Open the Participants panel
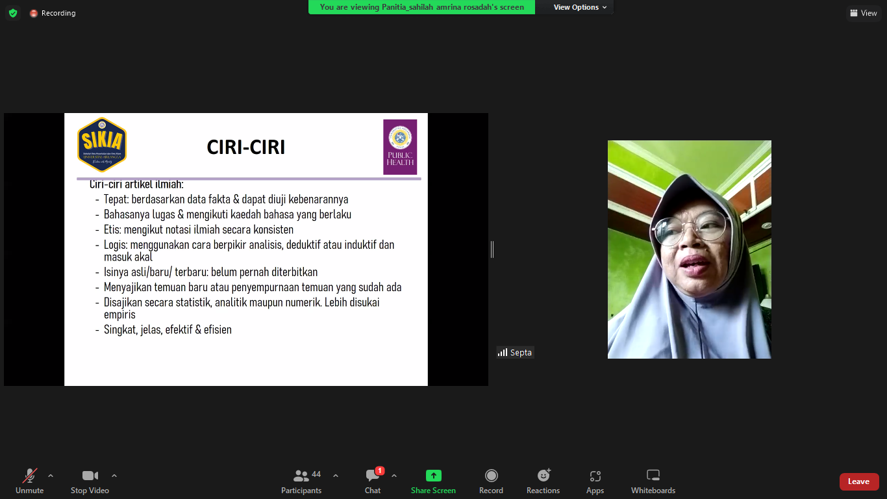The image size is (887, 499). 301,481
